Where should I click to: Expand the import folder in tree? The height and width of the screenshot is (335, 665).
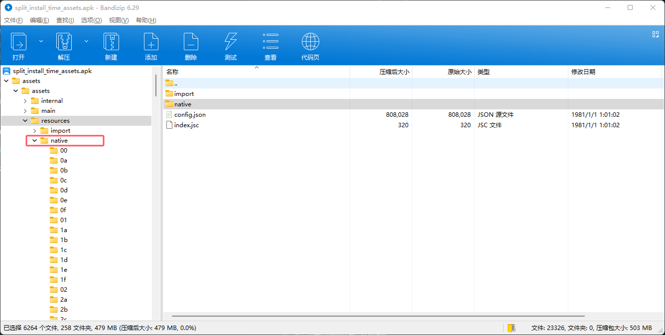coord(34,131)
